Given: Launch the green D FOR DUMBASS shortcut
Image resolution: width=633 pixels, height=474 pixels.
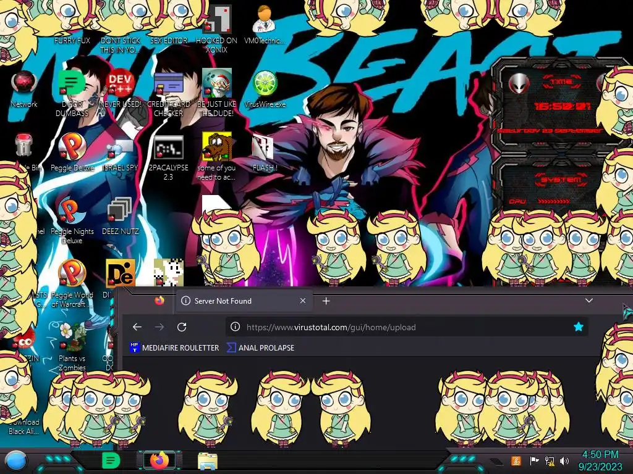Looking at the screenshot, I should 72,83.
